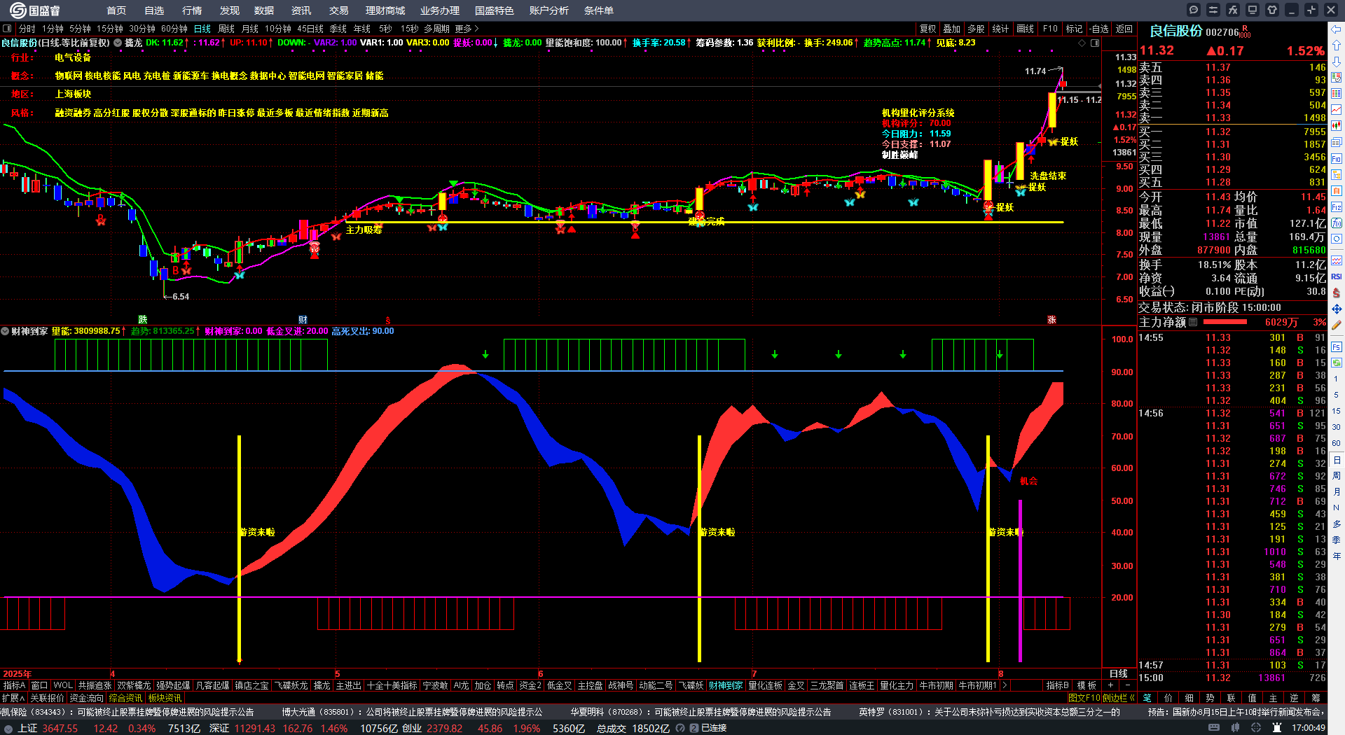
Task: Click the down-arrow next stock sidebar icon
Action: [x=1337, y=62]
